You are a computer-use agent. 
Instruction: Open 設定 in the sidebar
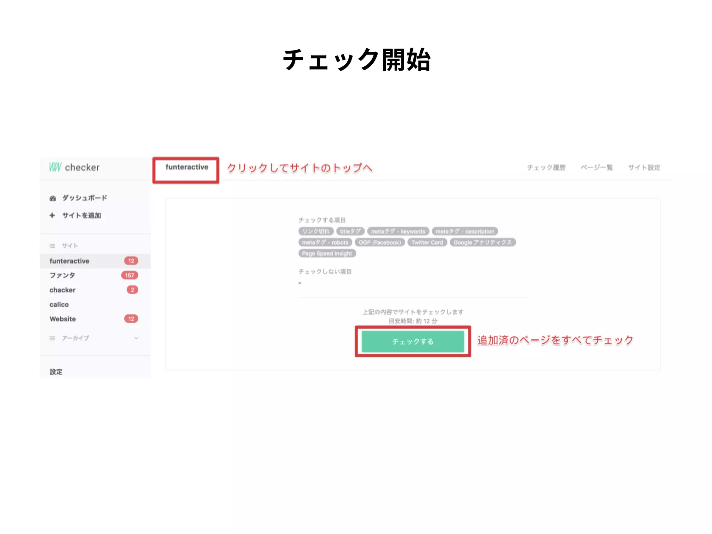coord(56,372)
